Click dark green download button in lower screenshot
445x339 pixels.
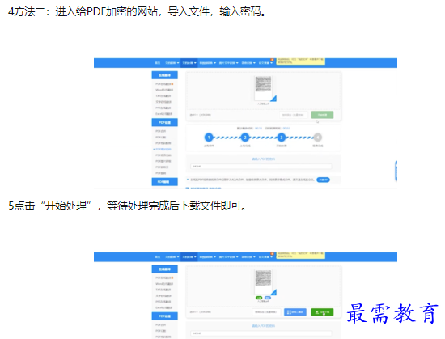(322, 312)
